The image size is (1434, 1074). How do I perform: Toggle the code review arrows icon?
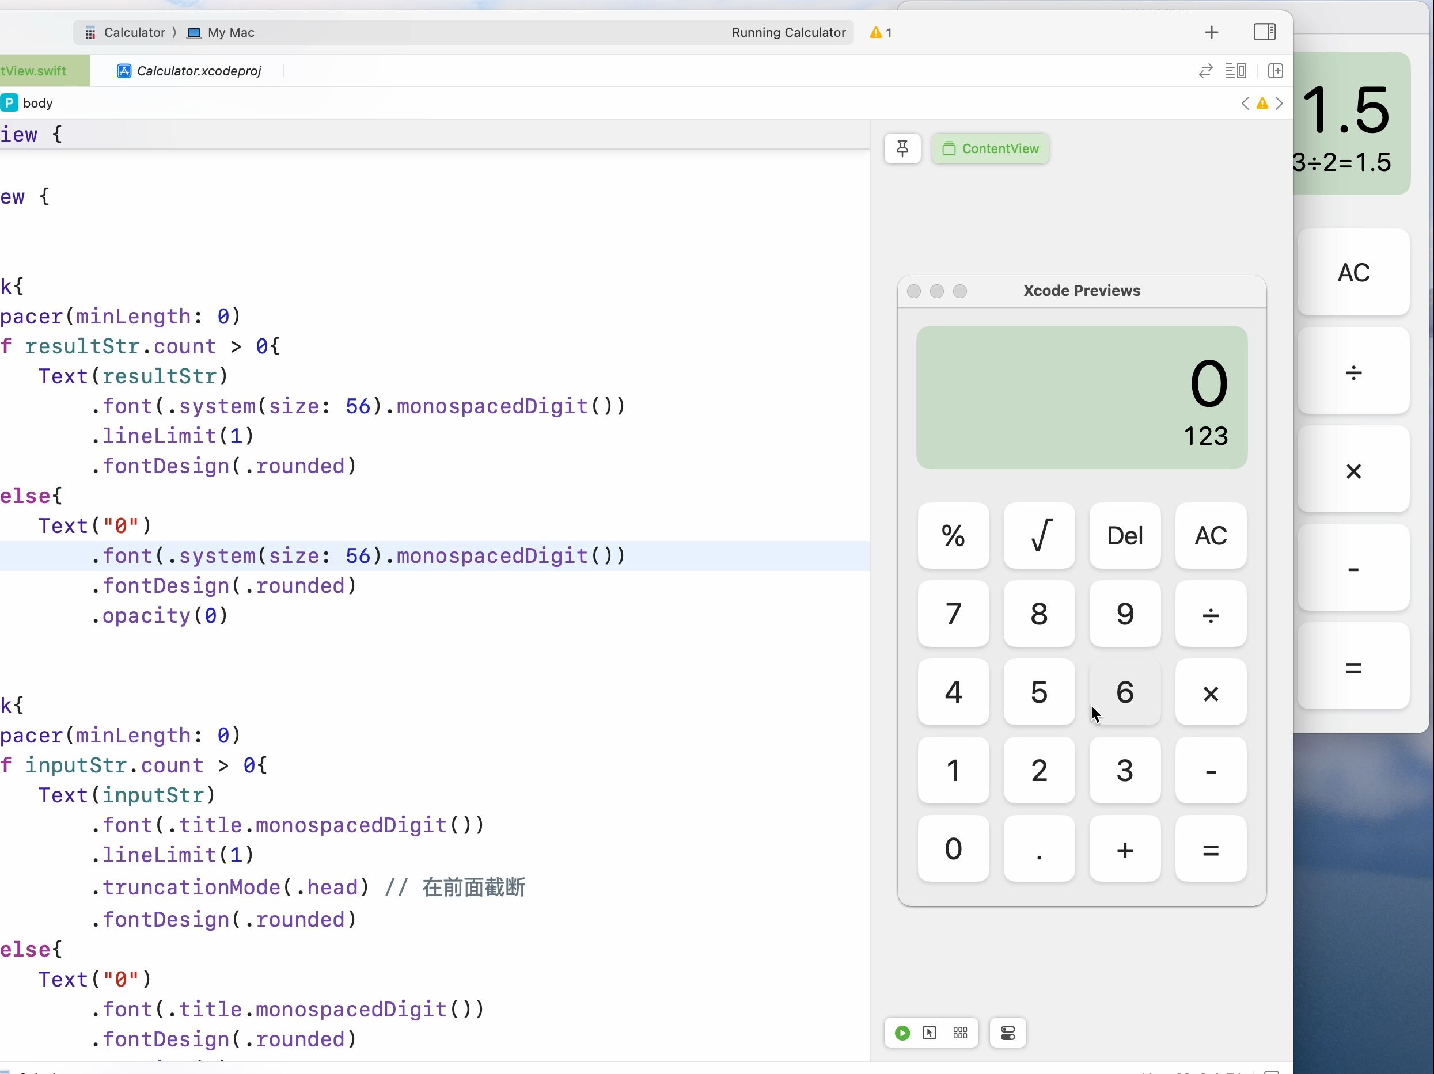coord(1205,71)
